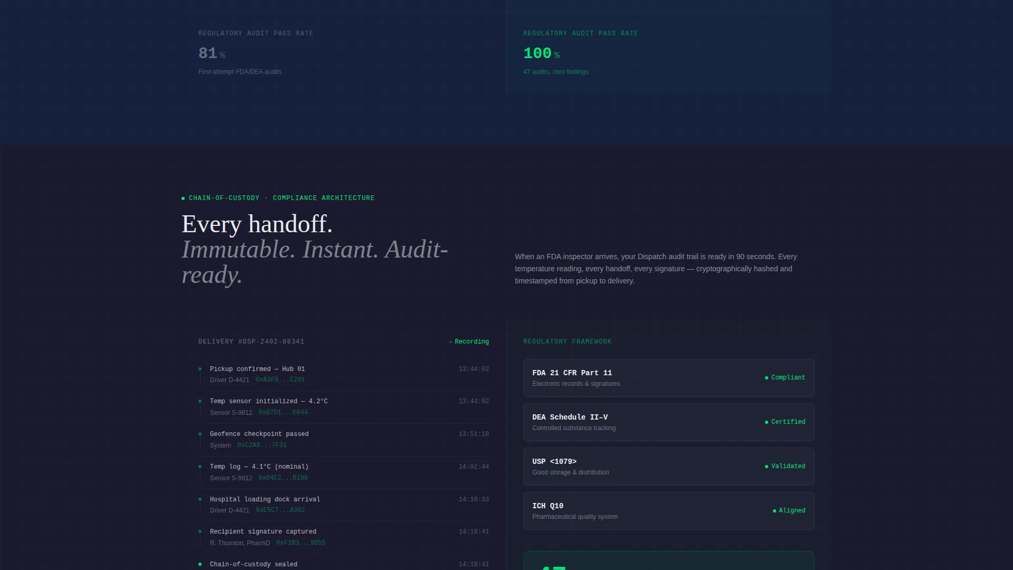This screenshot has width=1013, height=570.
Task: Click hash 0xD4E2...B198
Action: click(283, 478)
